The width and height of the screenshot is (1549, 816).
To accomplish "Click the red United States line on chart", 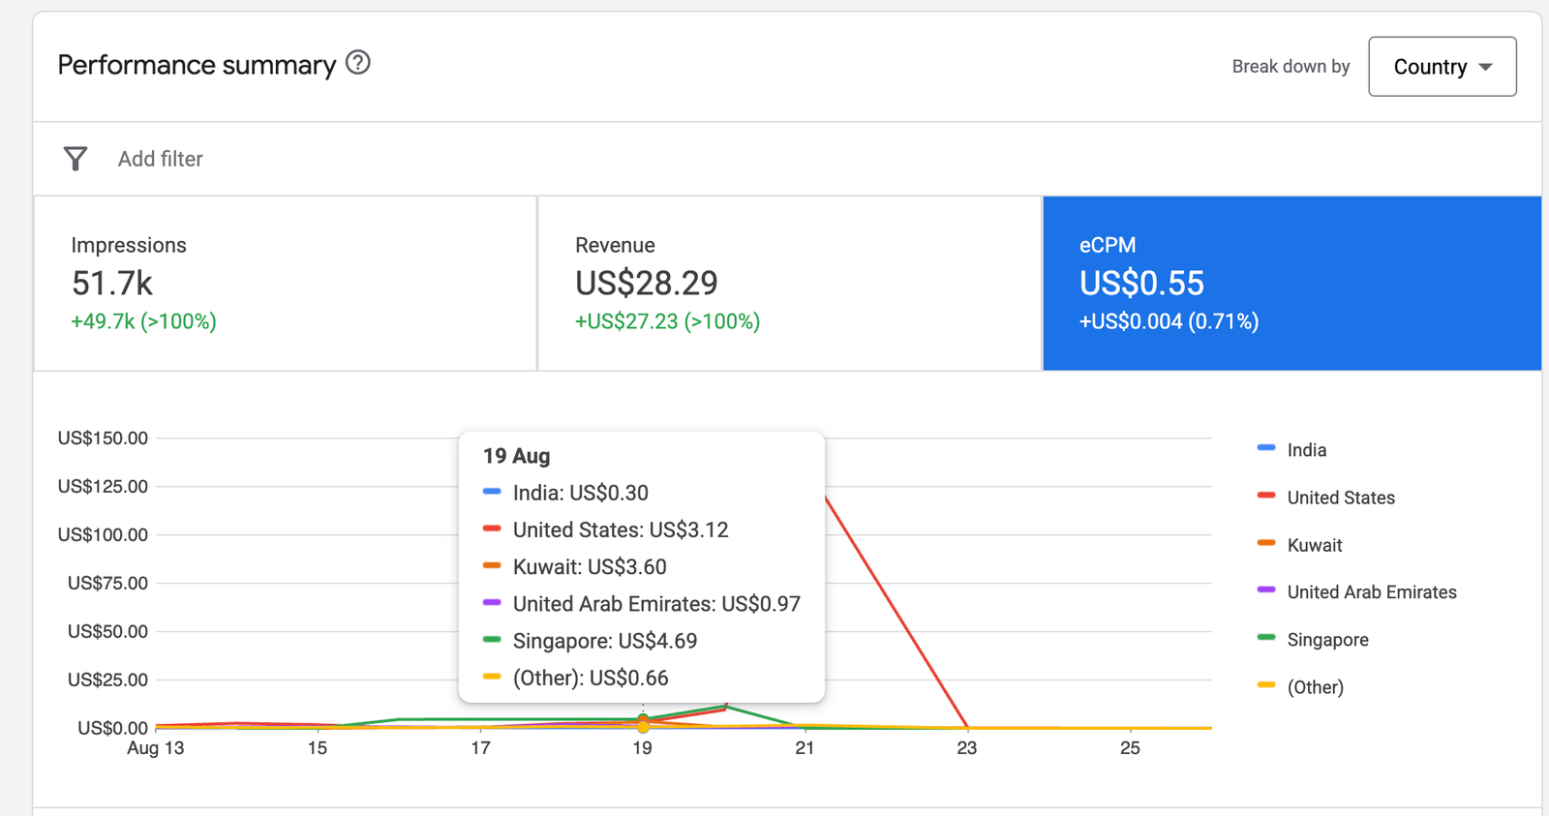I will tap(896, 612).
